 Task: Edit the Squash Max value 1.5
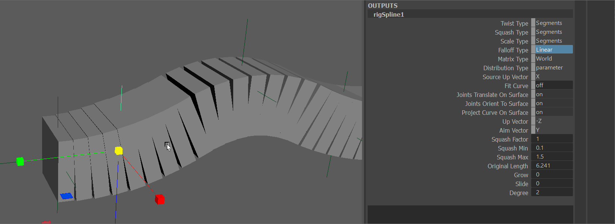(552, 157)
